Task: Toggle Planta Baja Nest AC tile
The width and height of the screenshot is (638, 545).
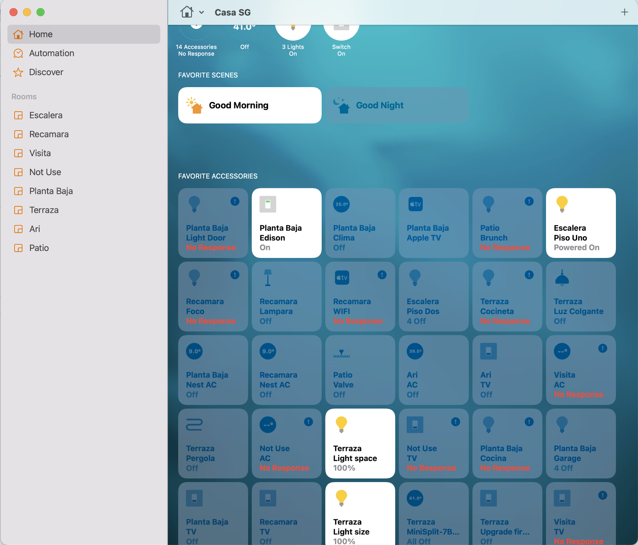Action: coord(213,370)
